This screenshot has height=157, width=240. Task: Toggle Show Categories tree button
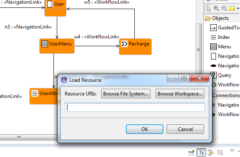tap(201, 152)
